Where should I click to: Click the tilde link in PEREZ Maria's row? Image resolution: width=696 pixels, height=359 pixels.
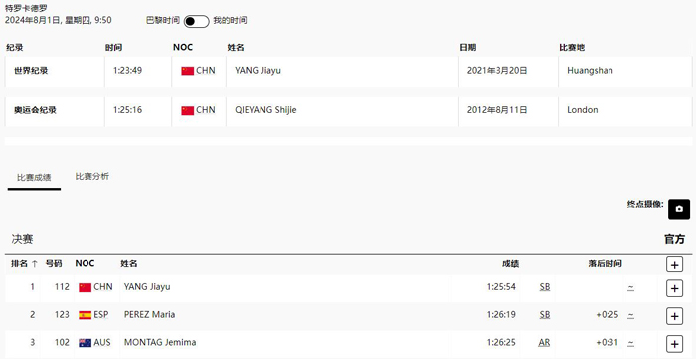(x=630, y=315)
